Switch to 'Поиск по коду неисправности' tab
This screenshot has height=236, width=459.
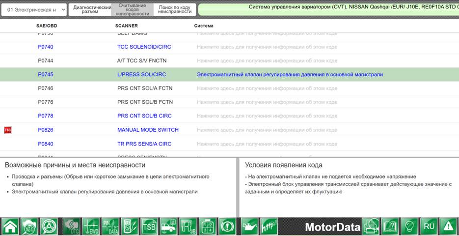pos(174,10)
